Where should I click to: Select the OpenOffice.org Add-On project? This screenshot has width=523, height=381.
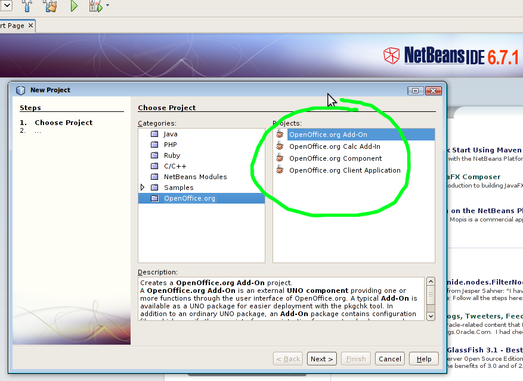[x=361, y=135]
